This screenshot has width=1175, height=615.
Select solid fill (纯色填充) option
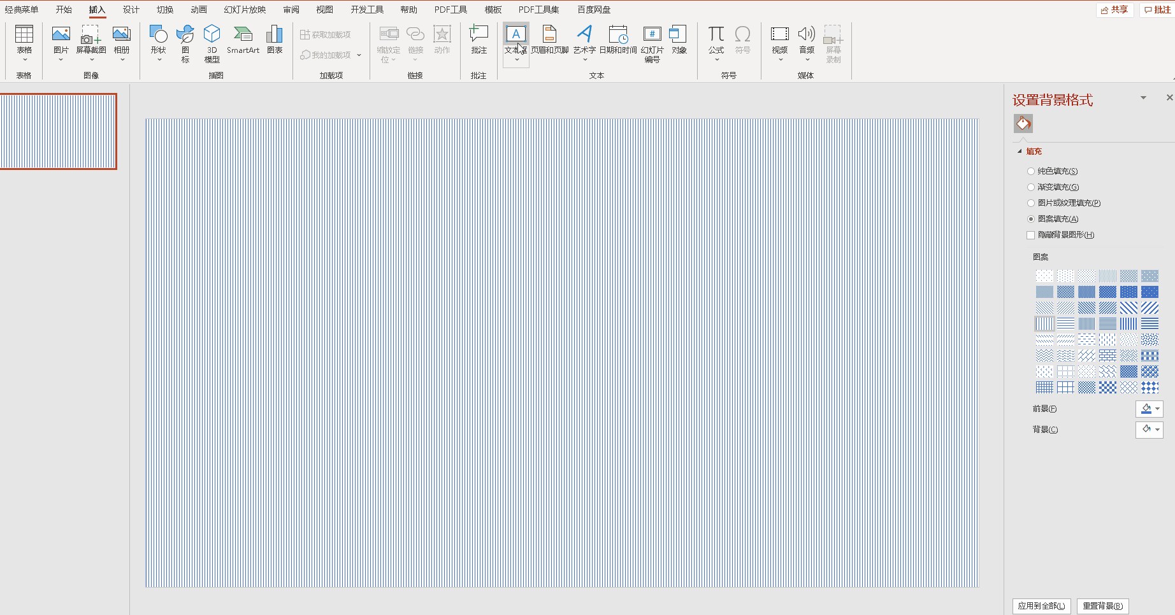(1031, 171)
